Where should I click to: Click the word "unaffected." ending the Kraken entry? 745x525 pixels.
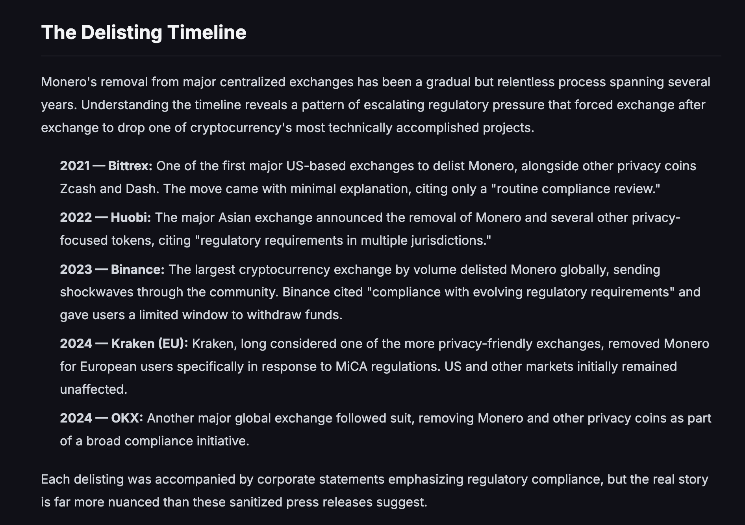pos(94,389)
